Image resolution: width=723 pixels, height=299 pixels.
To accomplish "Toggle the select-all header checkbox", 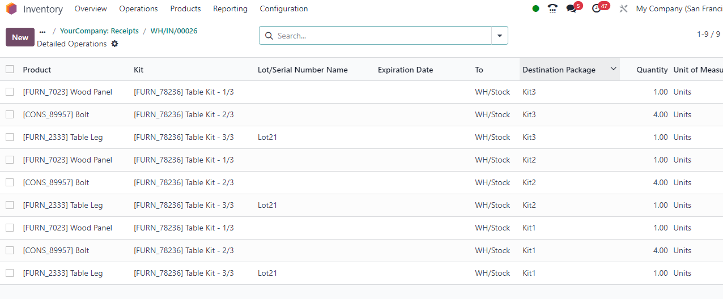I will 10,69.
